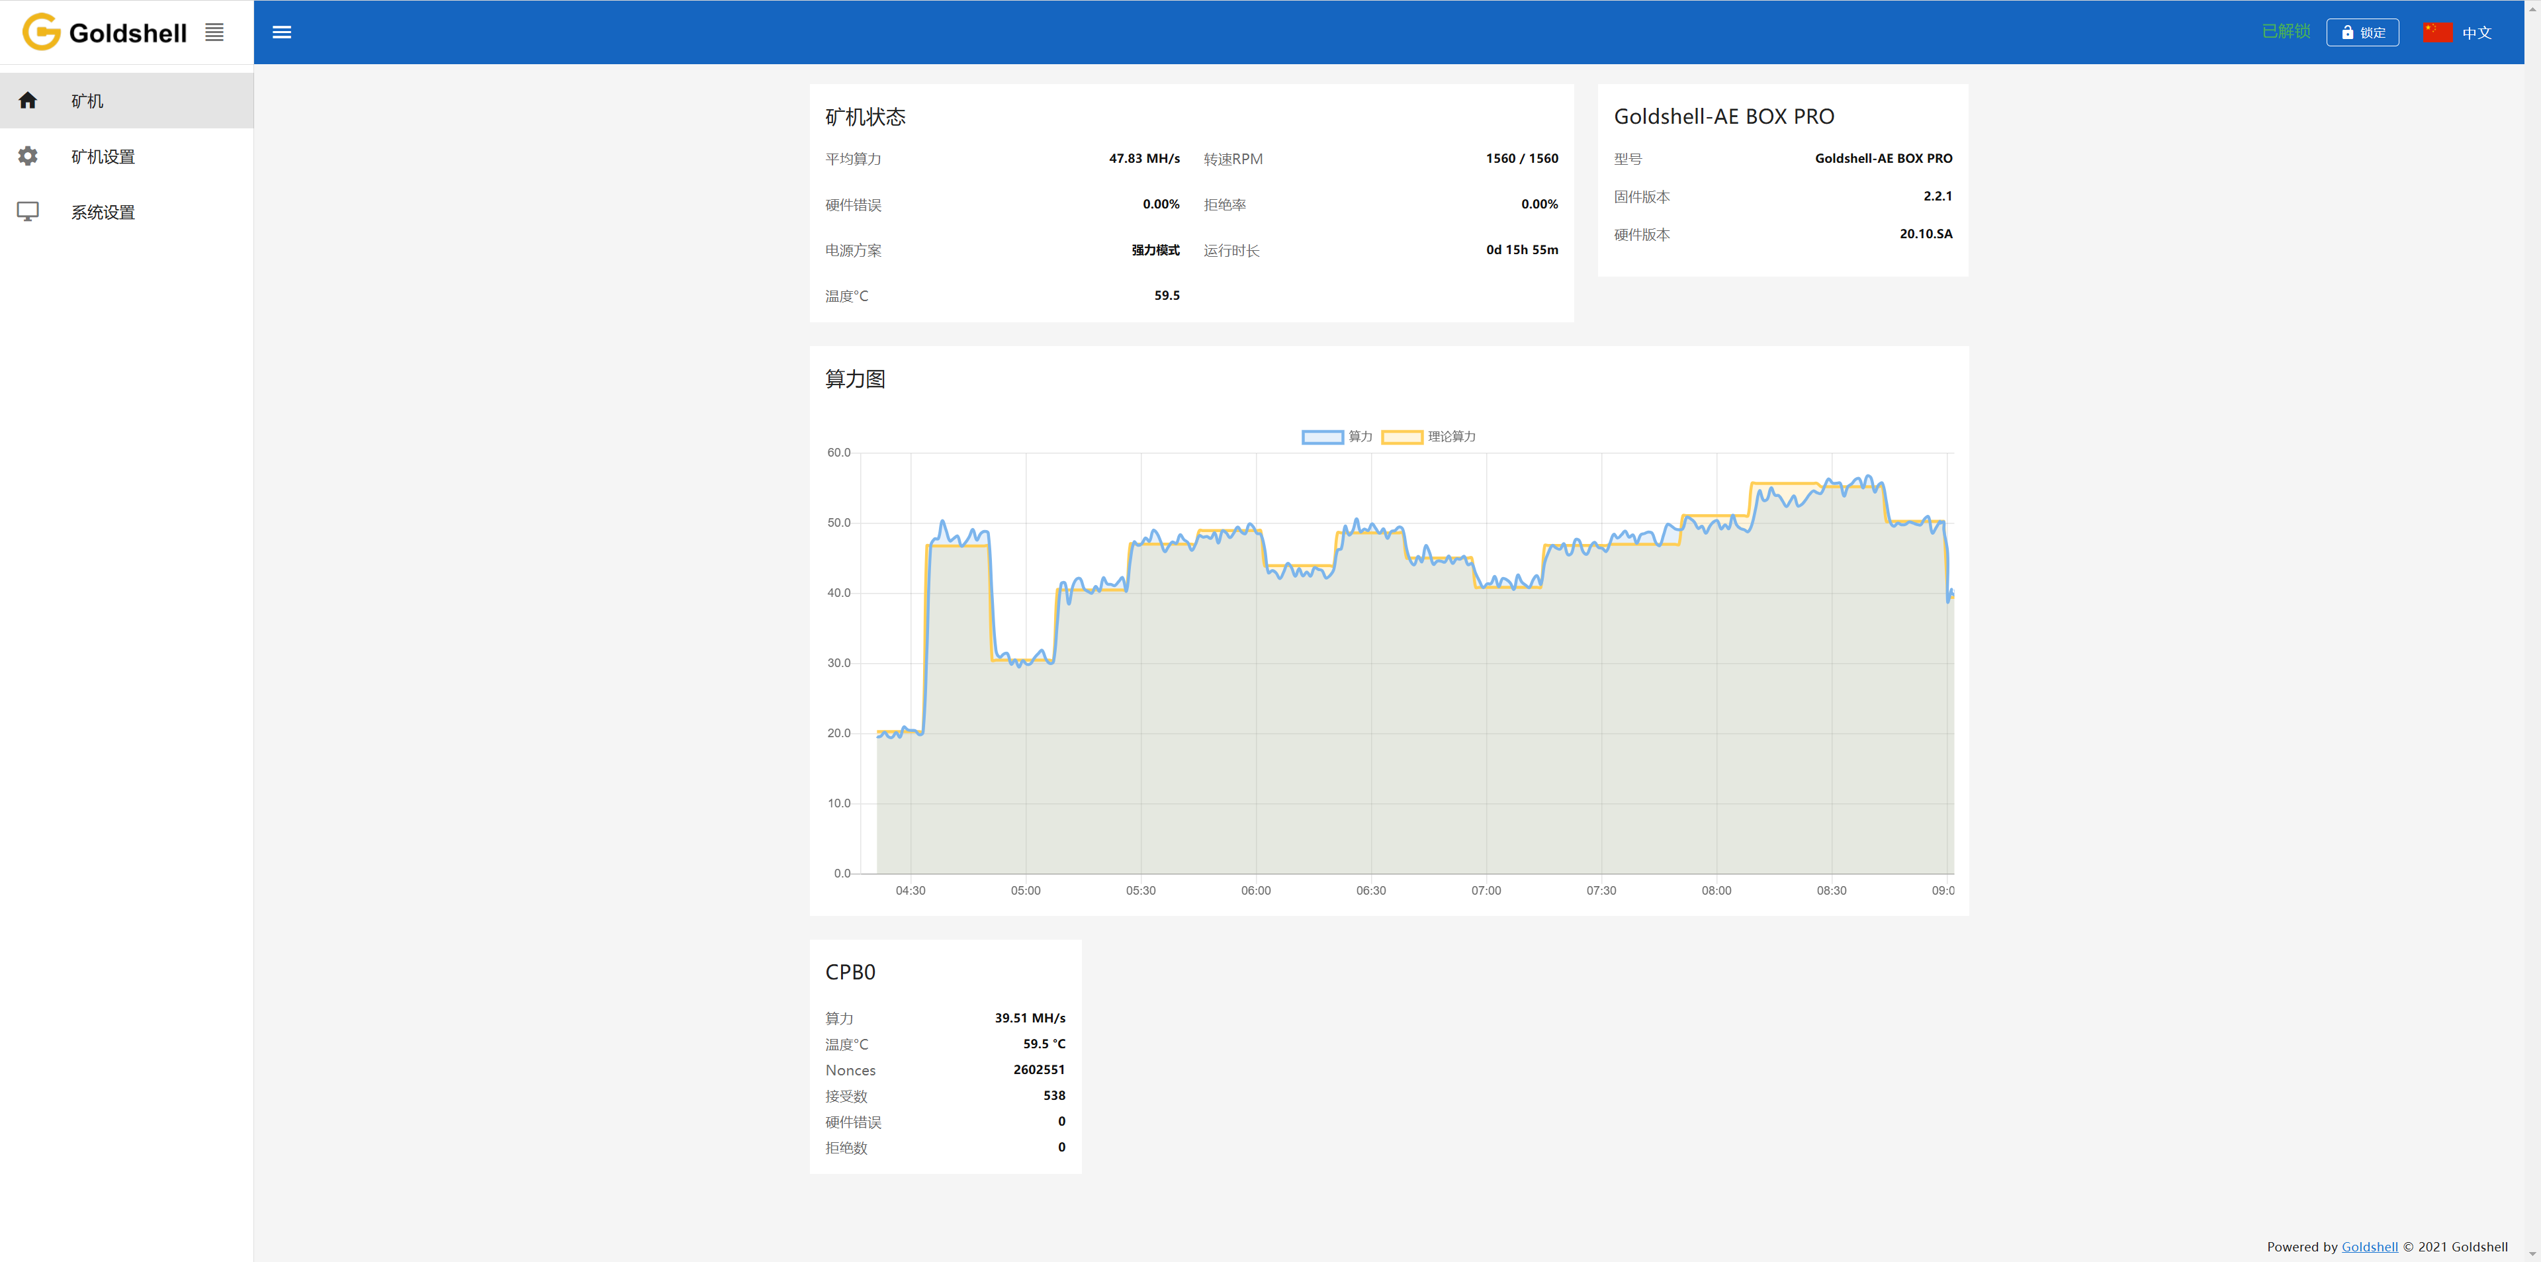
Task: Collapse sidebar using lines icon beside logo
Action: coord(214,32)
